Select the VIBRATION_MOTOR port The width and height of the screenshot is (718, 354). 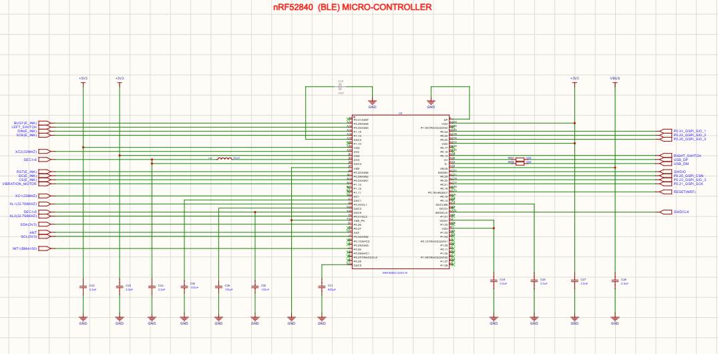[45, 184]
